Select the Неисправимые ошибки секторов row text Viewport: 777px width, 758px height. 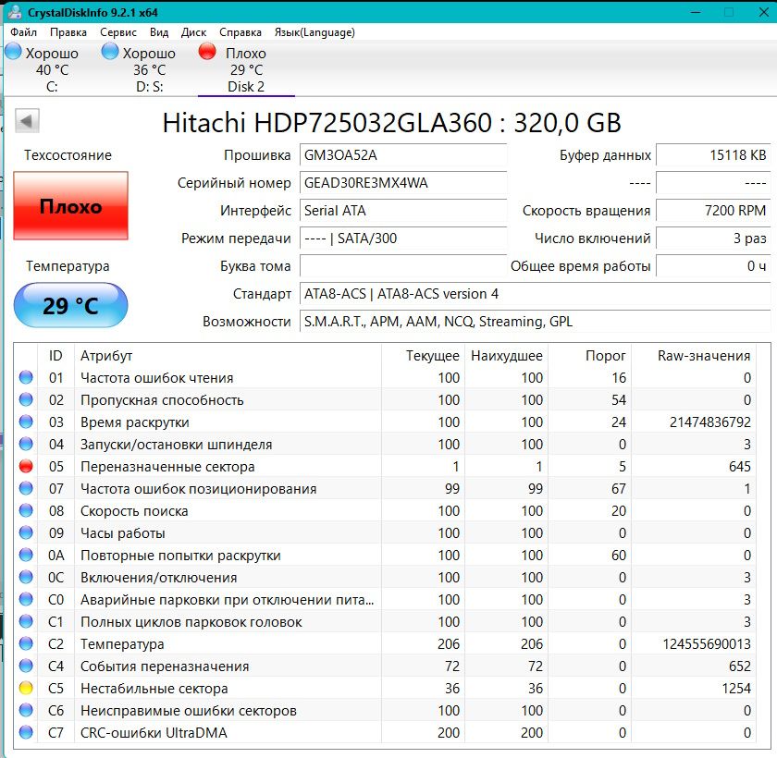(189, 711)
